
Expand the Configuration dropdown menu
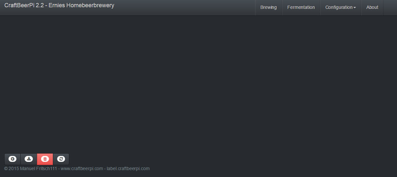click(341, 8)
